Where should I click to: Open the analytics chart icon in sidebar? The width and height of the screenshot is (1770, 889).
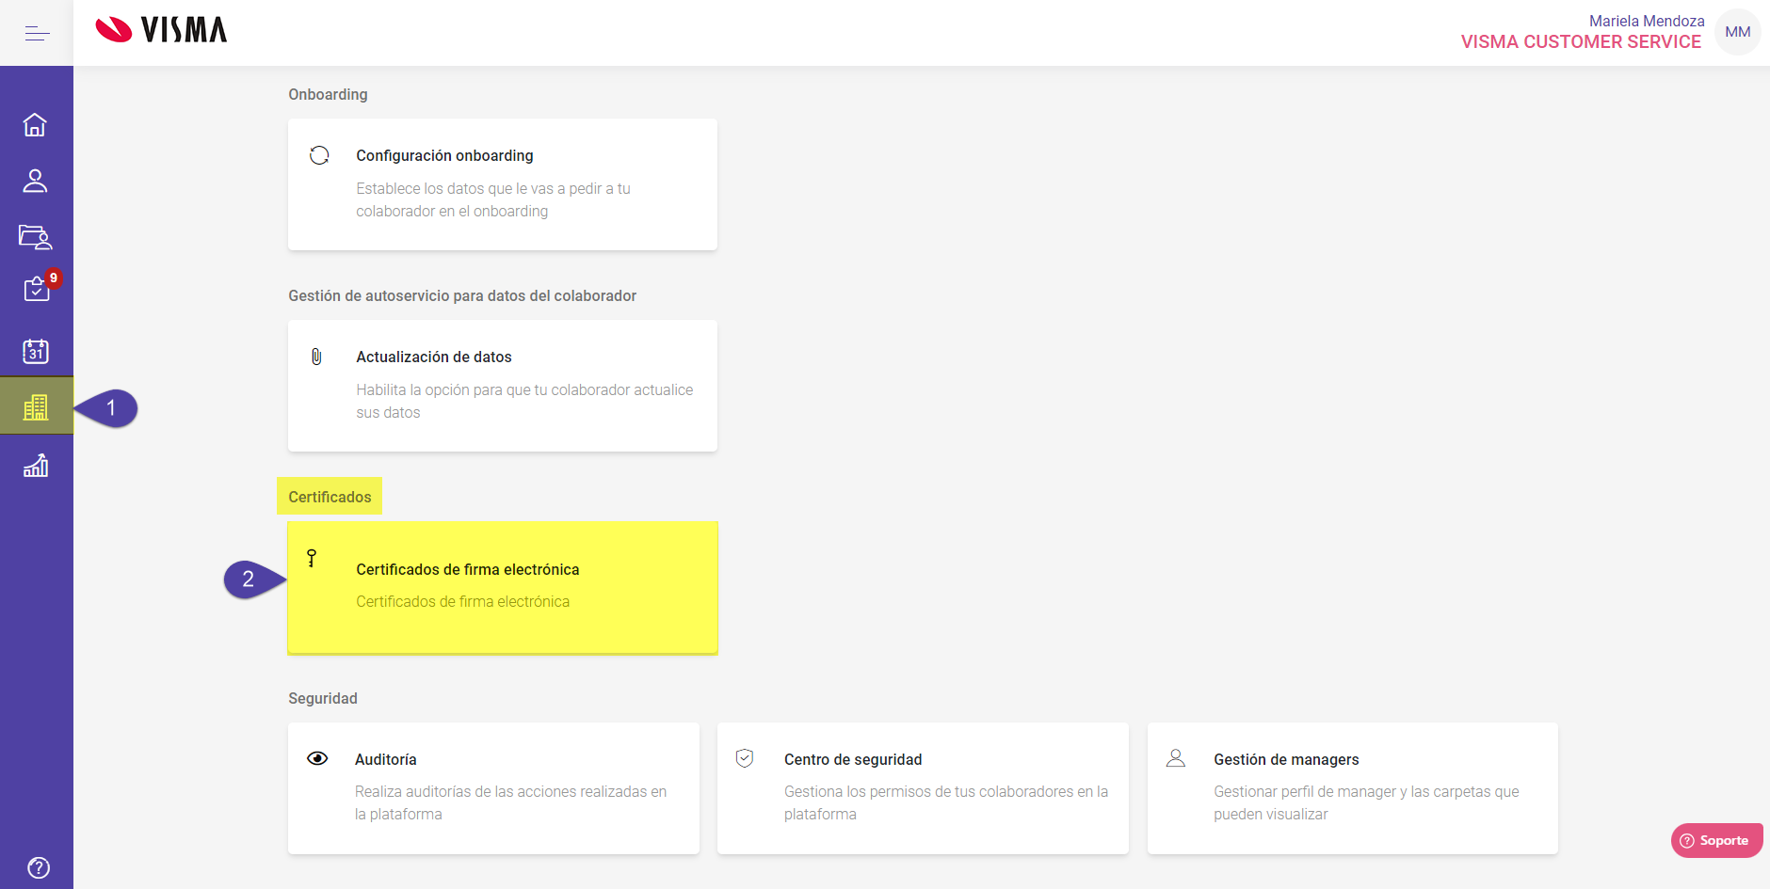(36, 464)
